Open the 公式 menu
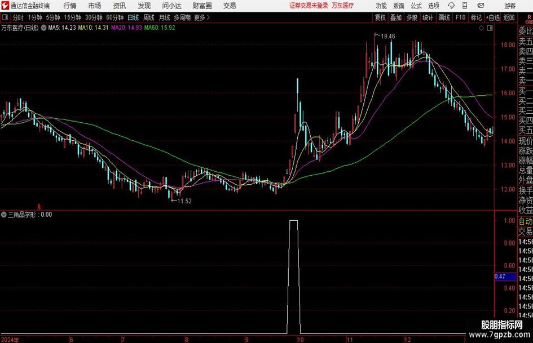The image size is (533, 343). [416, 6]
